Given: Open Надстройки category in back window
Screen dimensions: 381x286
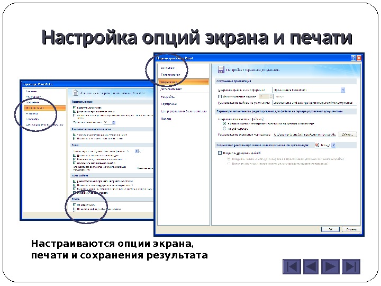Looking at the screenshot, I should [33, 119].
